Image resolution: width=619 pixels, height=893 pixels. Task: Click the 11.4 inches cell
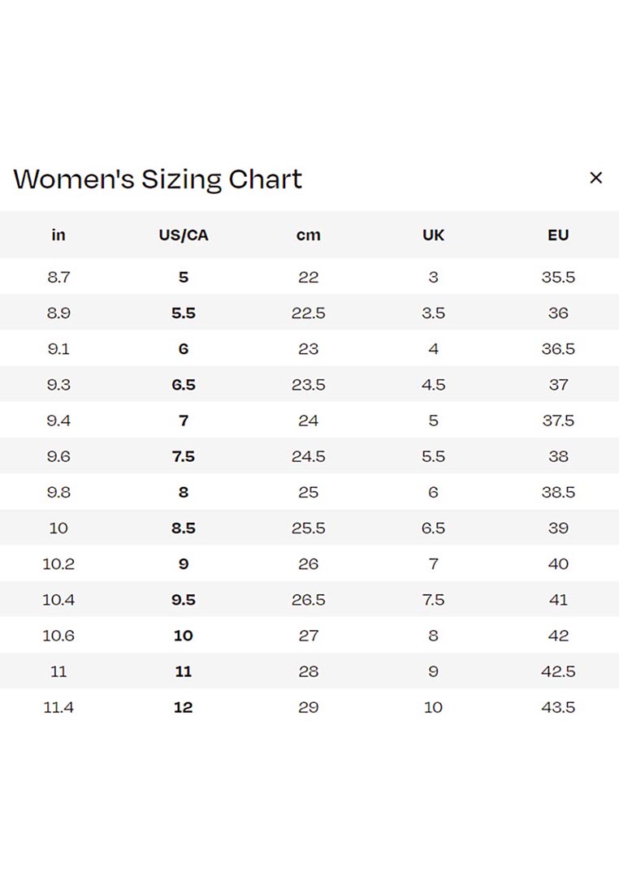pos(58,707)
